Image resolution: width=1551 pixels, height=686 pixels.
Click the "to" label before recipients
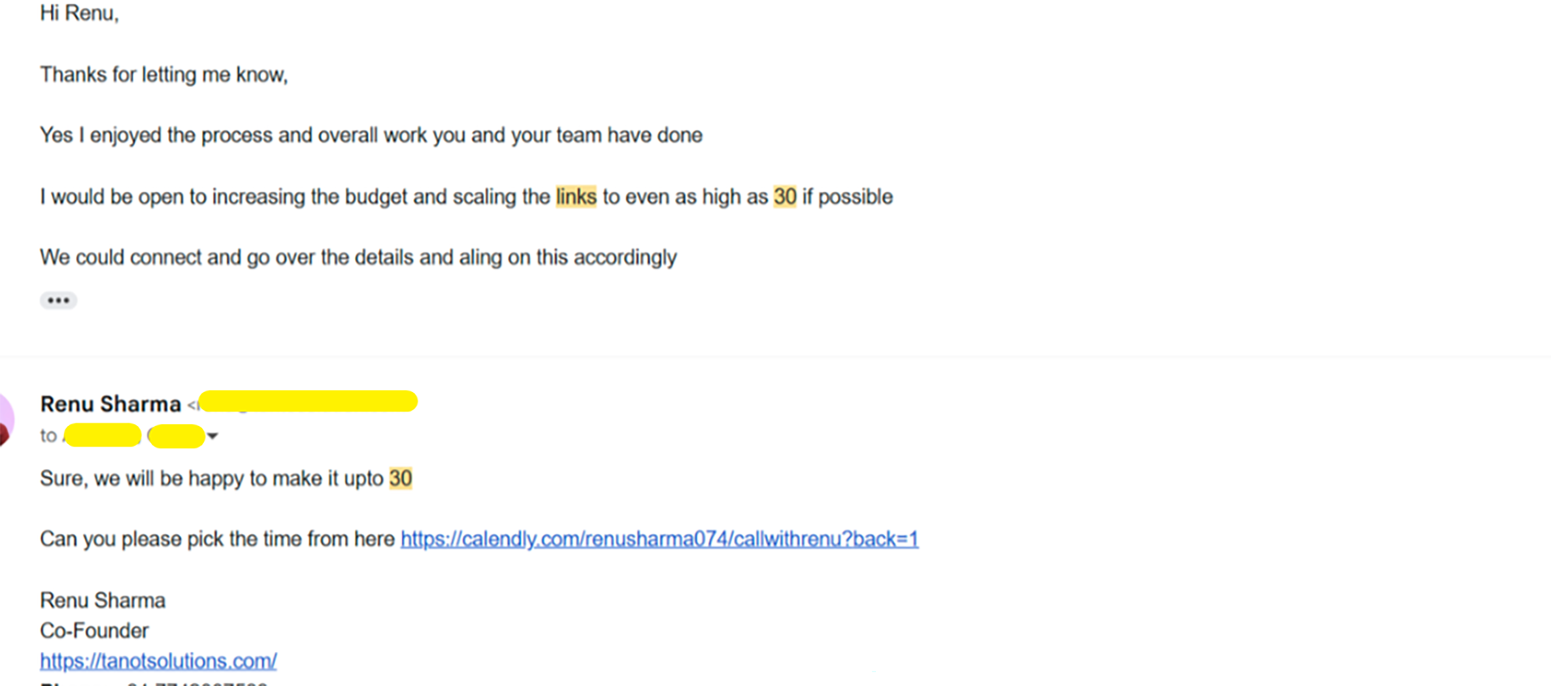click(48, 436)
